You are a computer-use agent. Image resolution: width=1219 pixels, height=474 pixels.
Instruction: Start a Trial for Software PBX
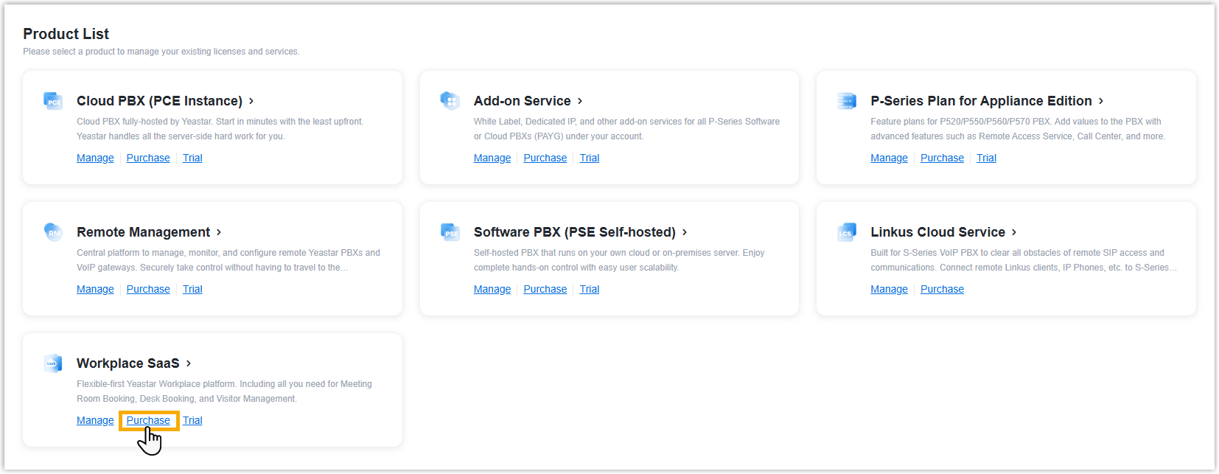589,289
